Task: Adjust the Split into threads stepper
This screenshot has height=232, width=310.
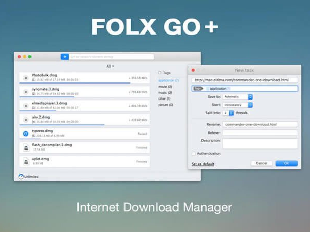Action: pos(231,113)
